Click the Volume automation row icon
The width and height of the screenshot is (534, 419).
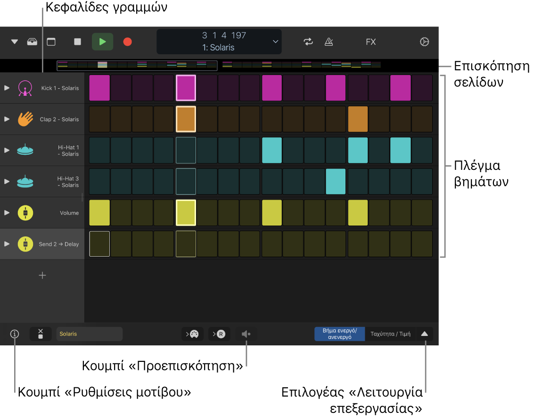25,213
